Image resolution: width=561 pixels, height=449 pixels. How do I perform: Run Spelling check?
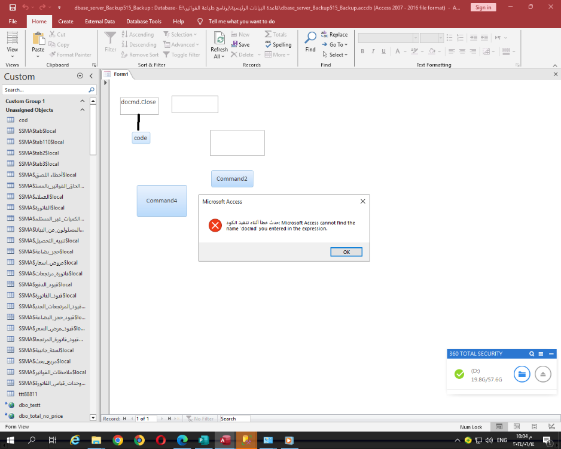278,44
